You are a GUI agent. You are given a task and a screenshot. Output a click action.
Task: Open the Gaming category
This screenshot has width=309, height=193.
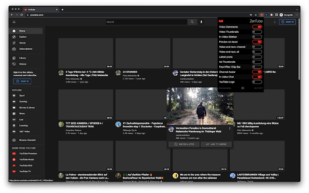tap(26, 102)
